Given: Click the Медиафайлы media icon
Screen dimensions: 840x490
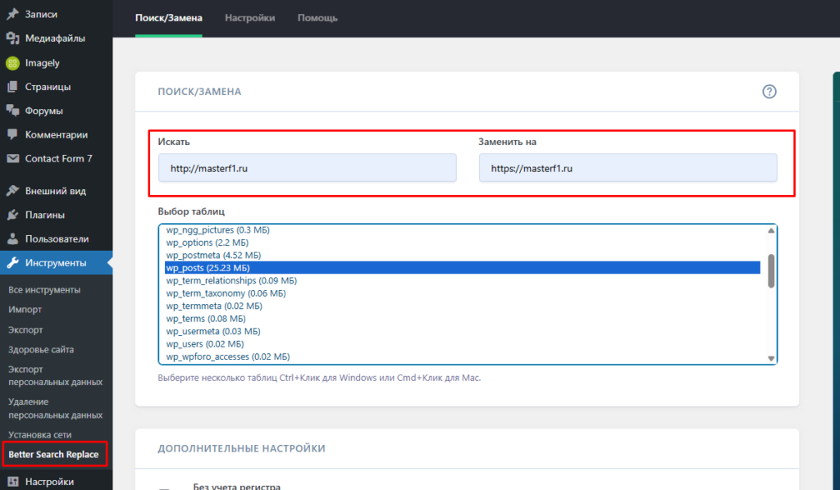Looking at the screenshot, I should [x=12, y=38].
